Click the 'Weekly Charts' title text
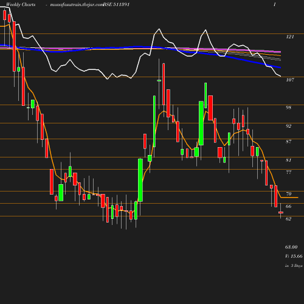Image resolution: width=304 pixels, height=304 pixels. tap(21, 4)
